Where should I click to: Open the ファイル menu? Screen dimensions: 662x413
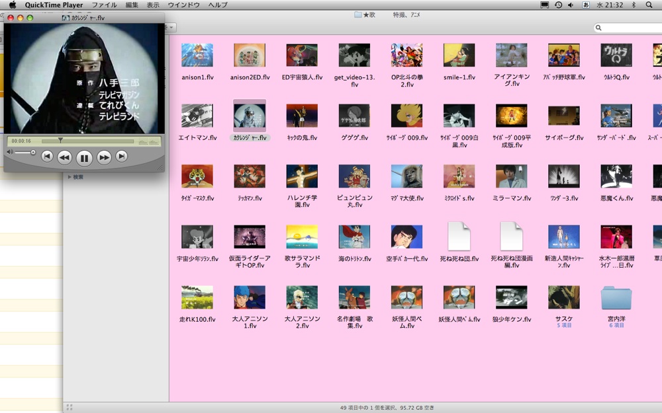coord(105,5)
